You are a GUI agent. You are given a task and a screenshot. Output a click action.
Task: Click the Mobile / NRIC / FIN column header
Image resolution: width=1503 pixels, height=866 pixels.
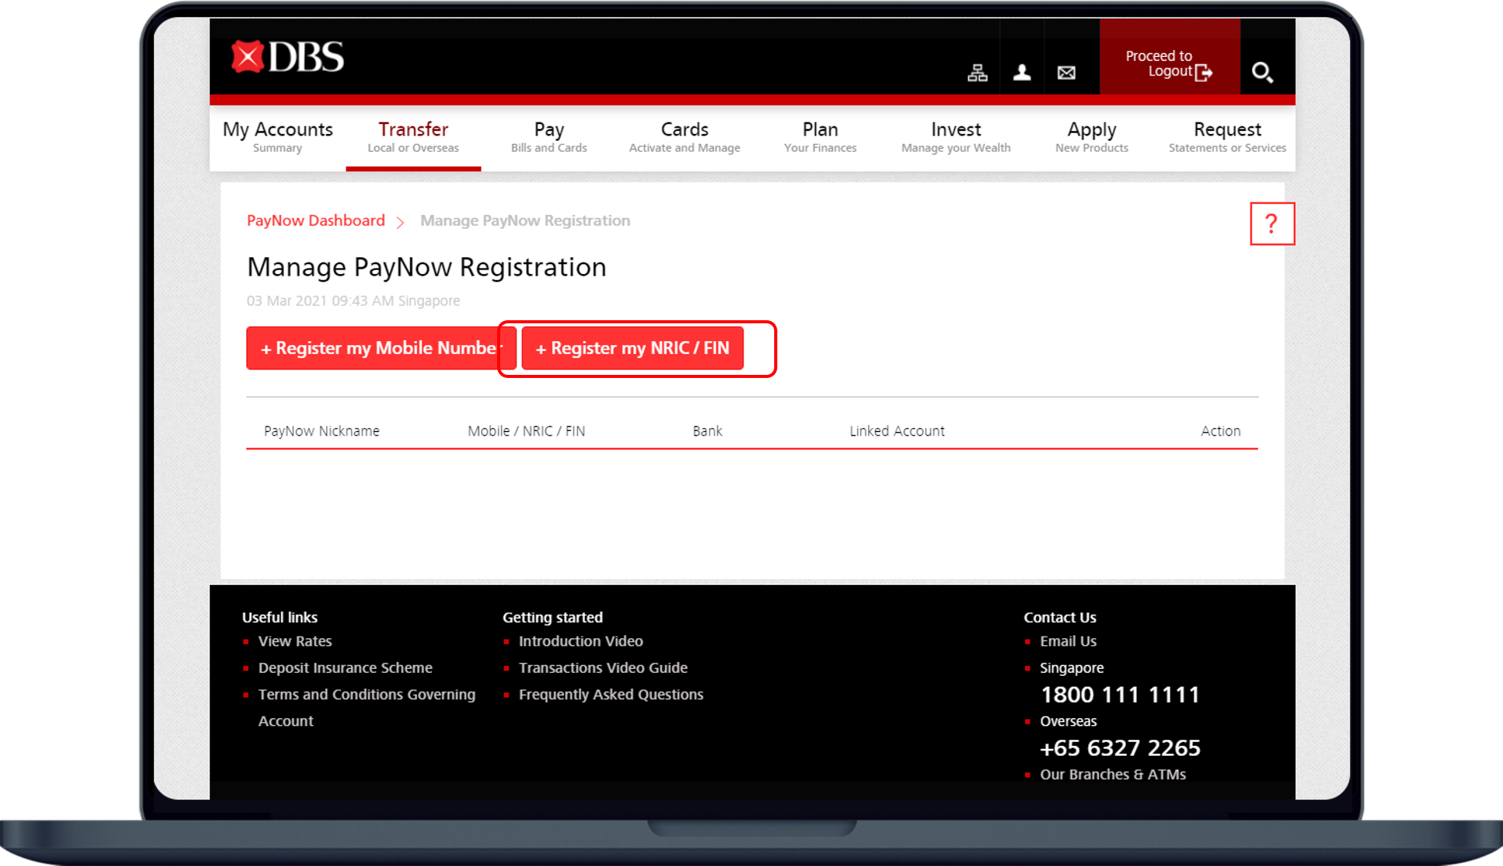pos(526,431)
